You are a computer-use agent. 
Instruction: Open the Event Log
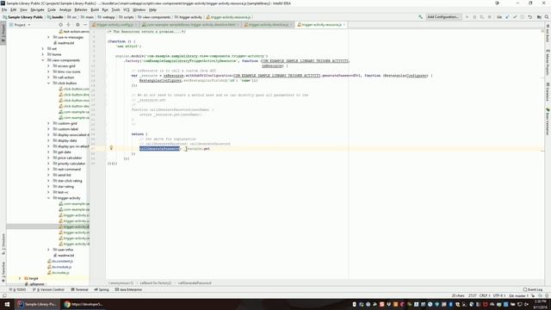(x=533, y=289)
